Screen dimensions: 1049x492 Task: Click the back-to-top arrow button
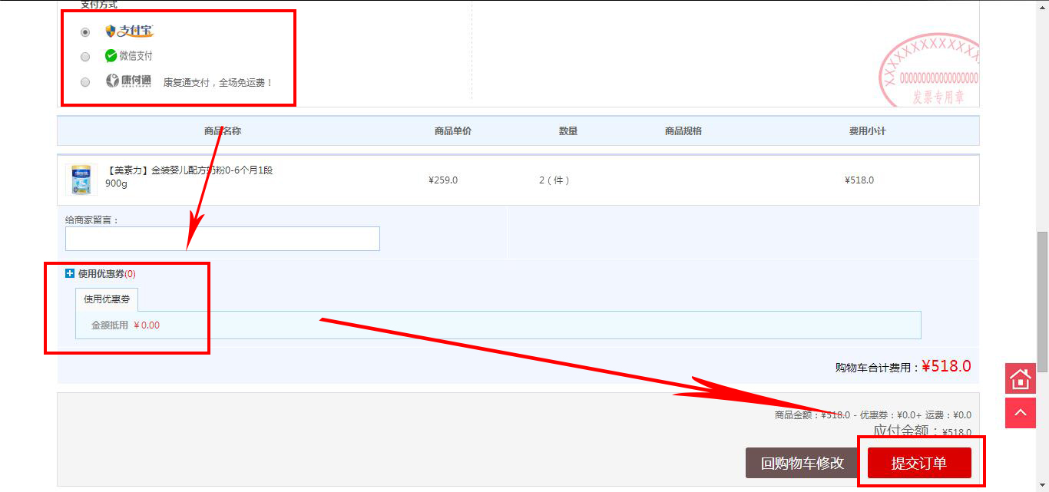tap(1021, 413)
